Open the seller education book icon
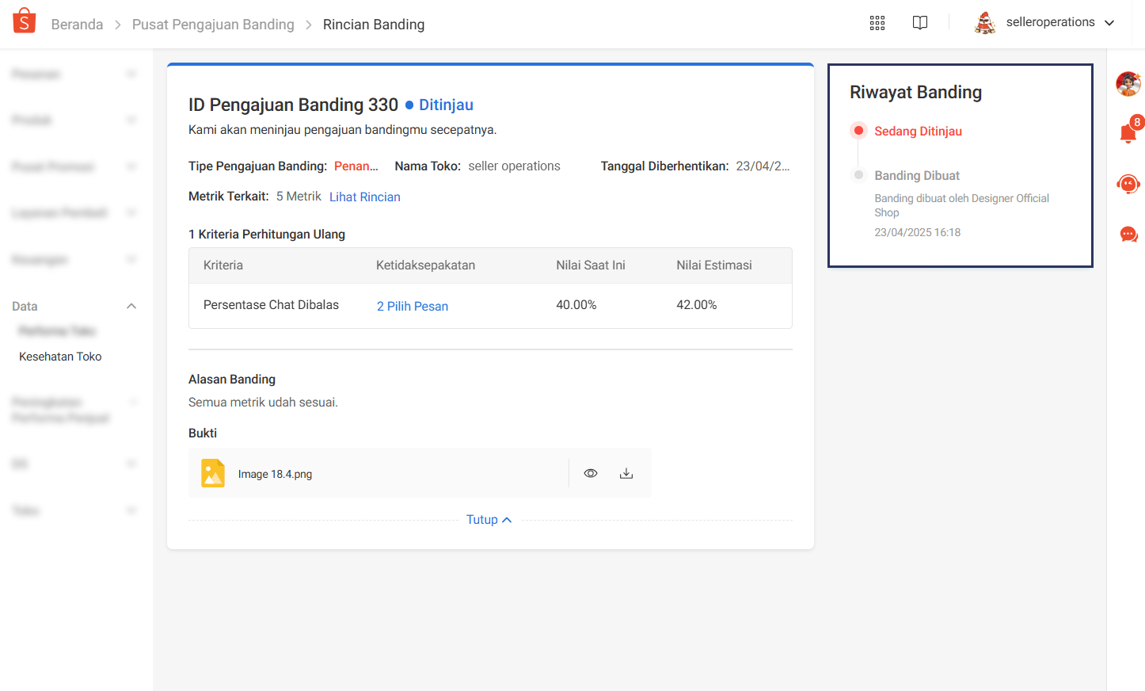 click(920, 23)
